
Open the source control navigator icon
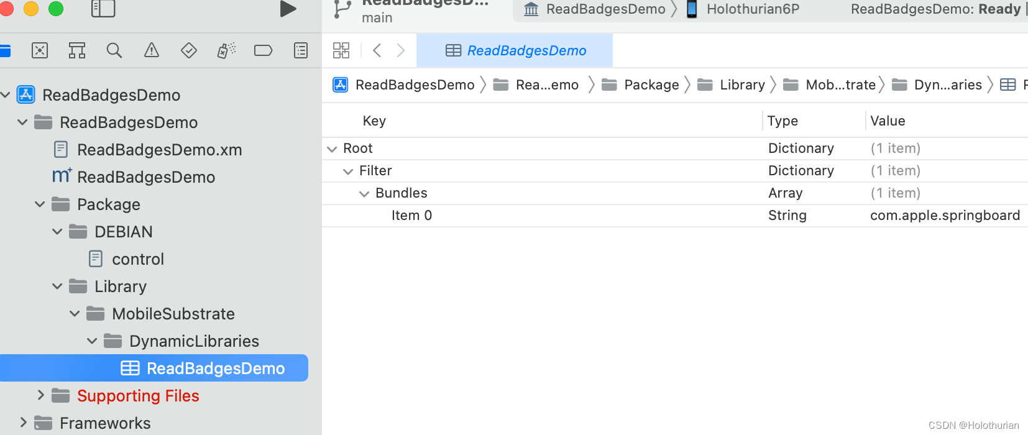coord(40,50)
